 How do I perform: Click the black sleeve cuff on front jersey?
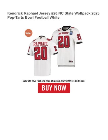coord(79,43)
